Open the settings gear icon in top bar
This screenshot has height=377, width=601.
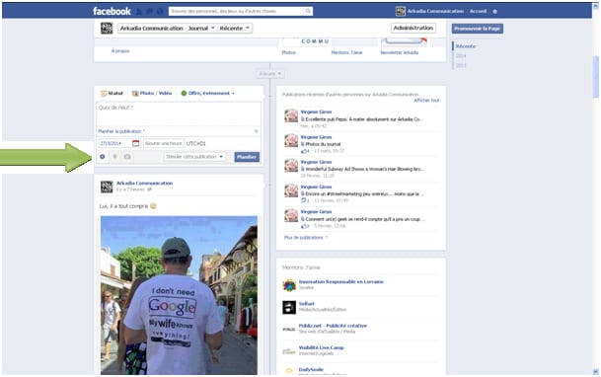494,12
